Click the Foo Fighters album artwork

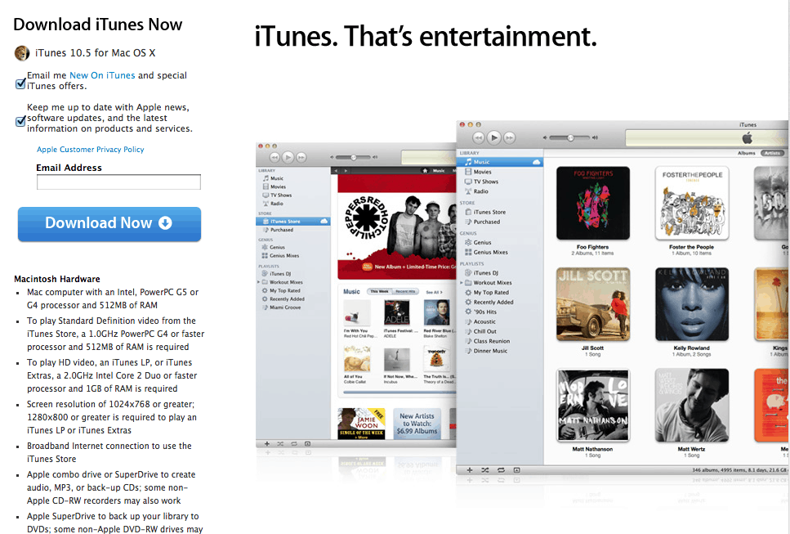592,203
